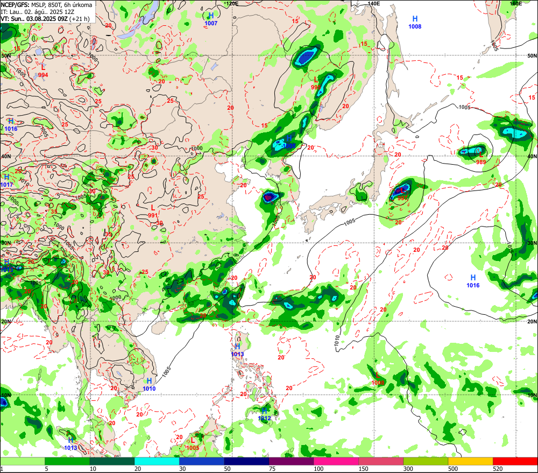Click the legend scale value '150'
Screen dimensions: 538x473
tap(363, 469)
